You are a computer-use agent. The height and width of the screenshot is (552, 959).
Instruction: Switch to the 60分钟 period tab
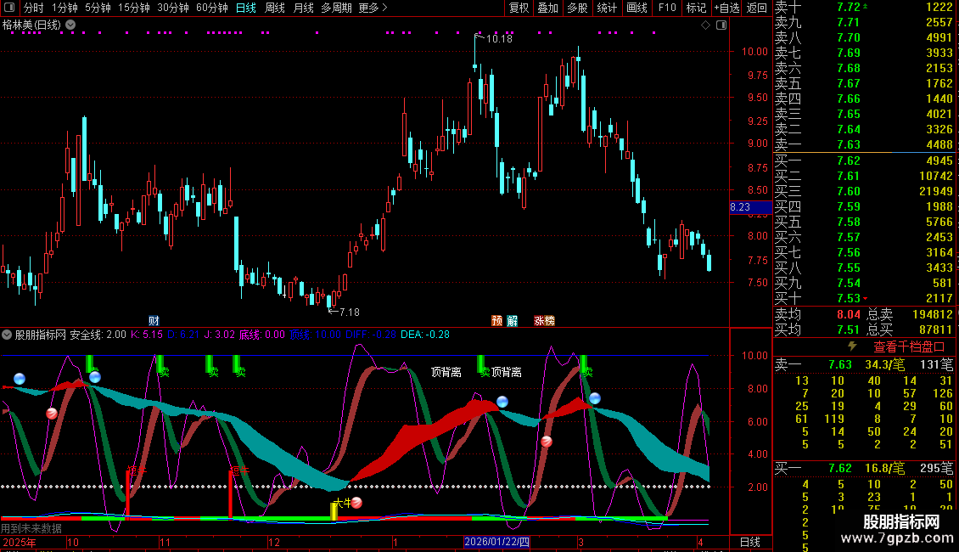(x=211, y=8)
